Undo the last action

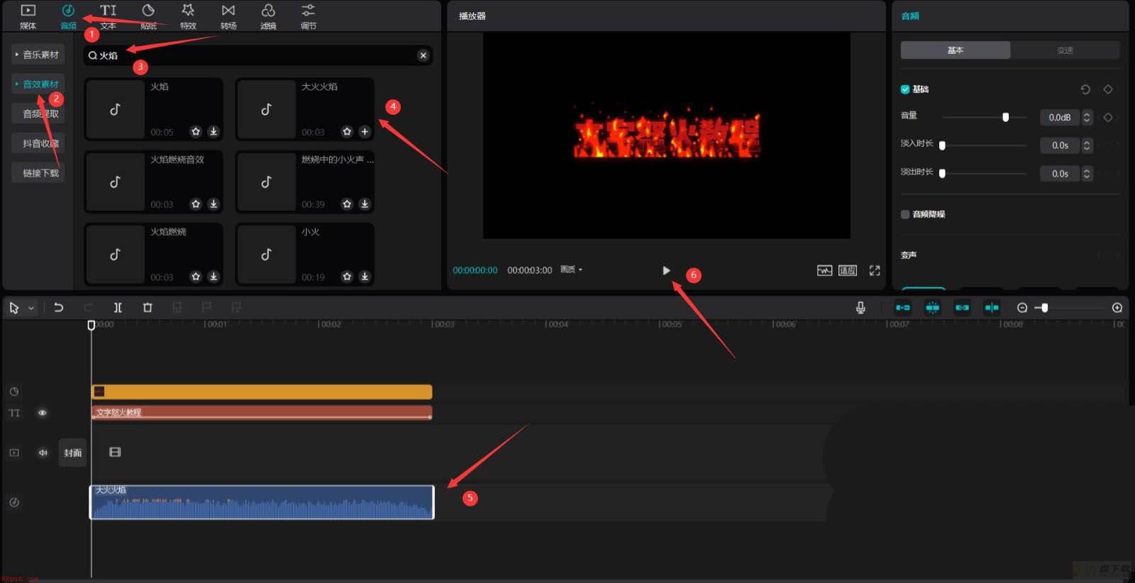tap(59, 307)
